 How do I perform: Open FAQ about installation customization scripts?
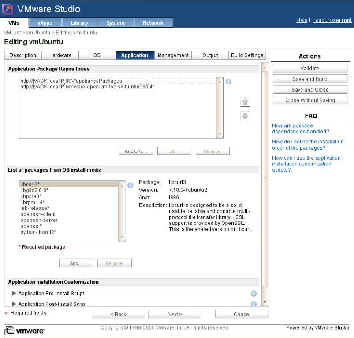coord(306,164)
